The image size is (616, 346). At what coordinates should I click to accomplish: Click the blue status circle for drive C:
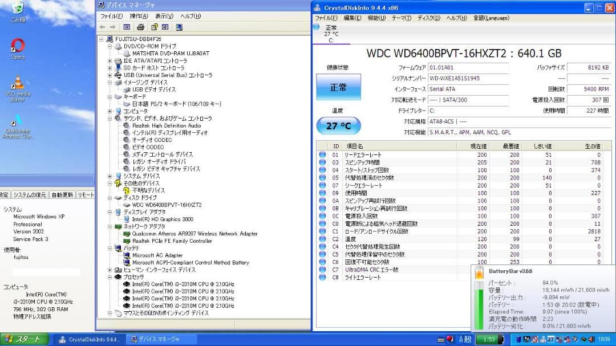click(317, 27)
